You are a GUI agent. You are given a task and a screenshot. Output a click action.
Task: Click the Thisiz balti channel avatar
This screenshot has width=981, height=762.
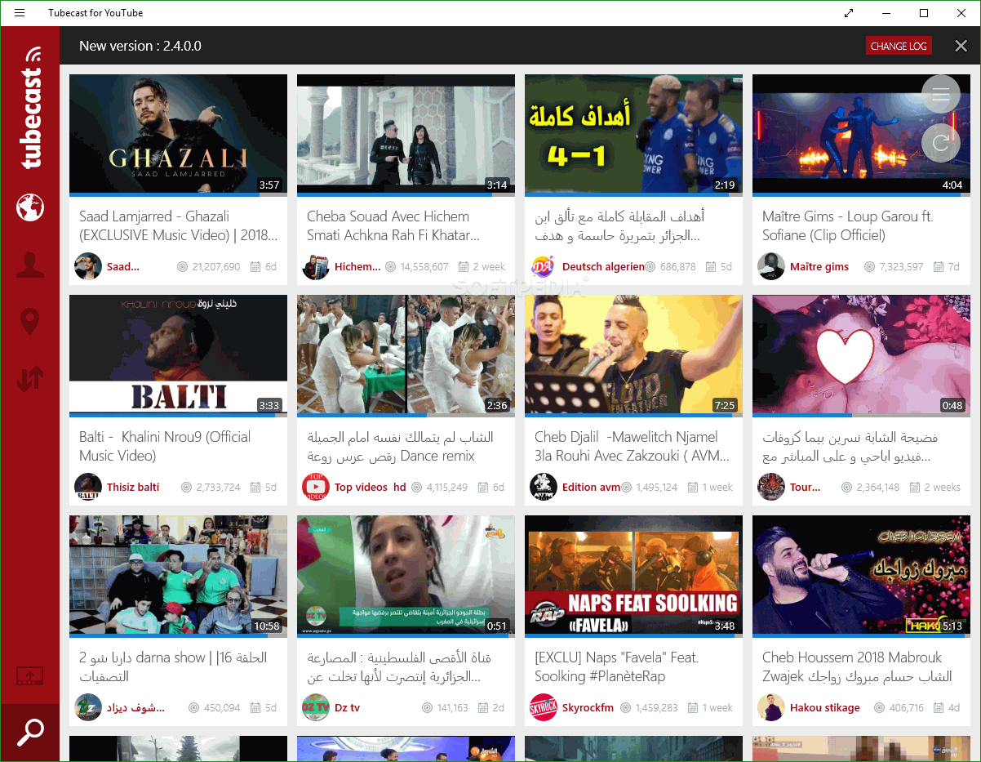pos(88,487)
